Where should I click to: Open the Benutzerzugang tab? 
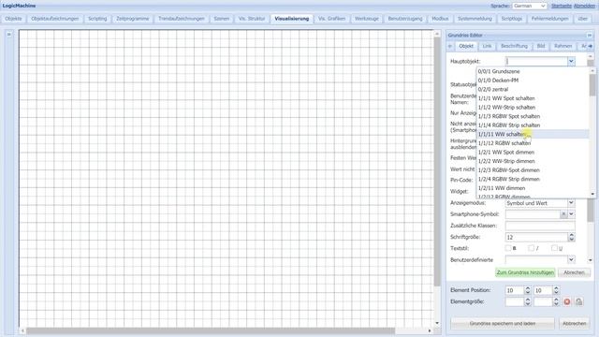tap(405, 19)
